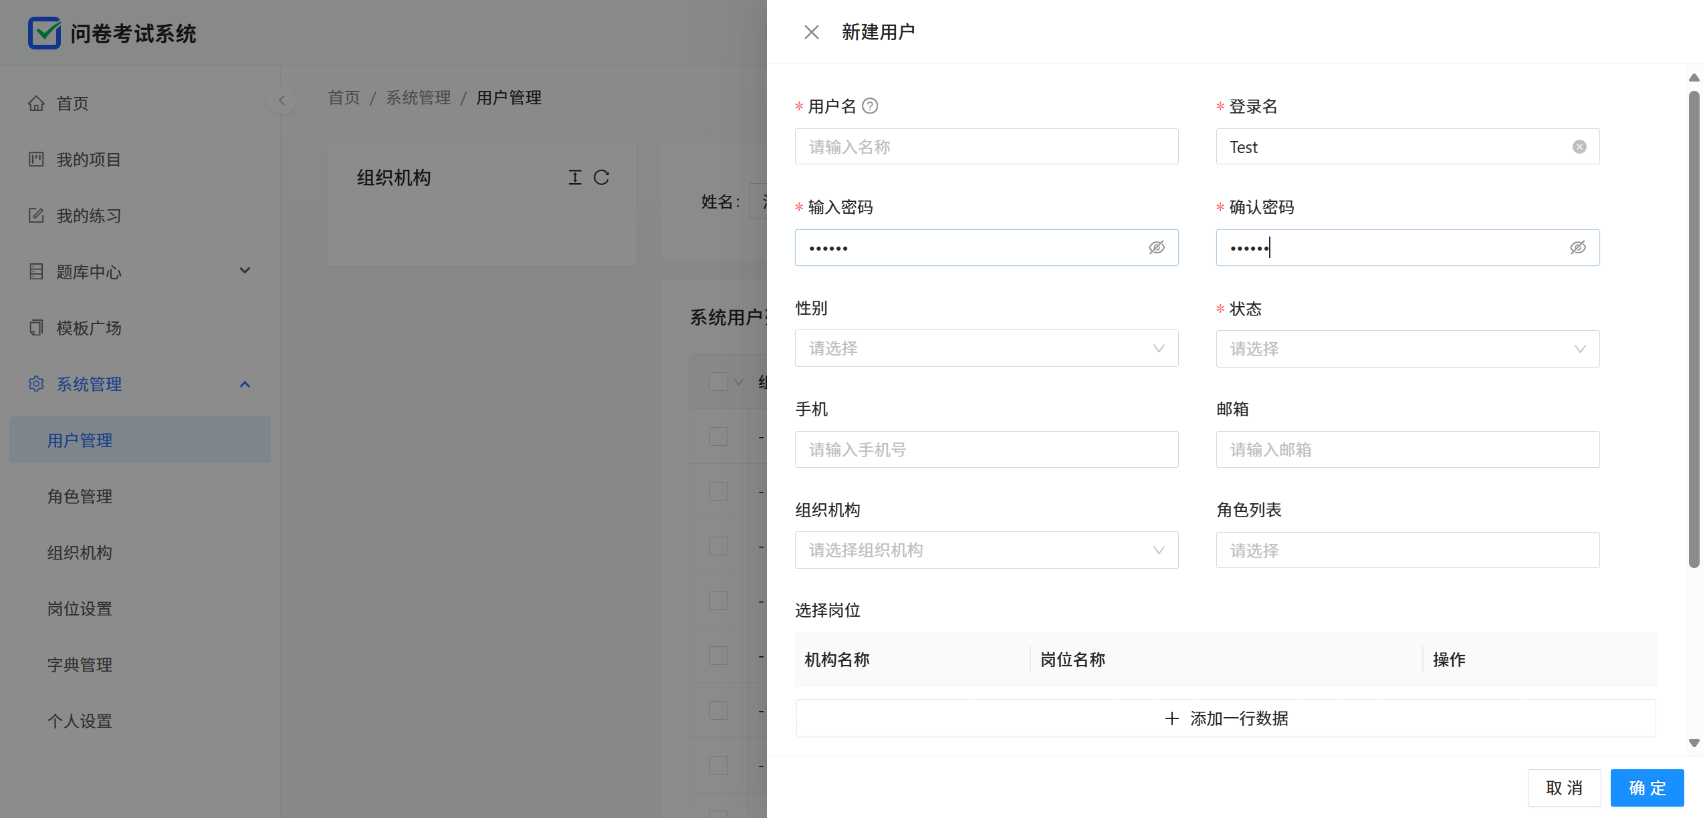
Task: Click the 问卷考试系统 logo icon
Action: point(44,33)
